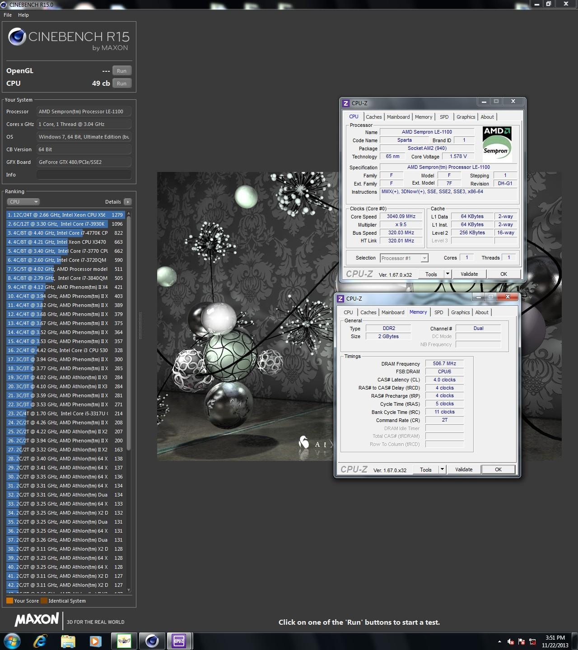This screenshot has height=650, width=578.
Task: Click Core Speed 3040.09 MHz value
Action: [401, 217]
